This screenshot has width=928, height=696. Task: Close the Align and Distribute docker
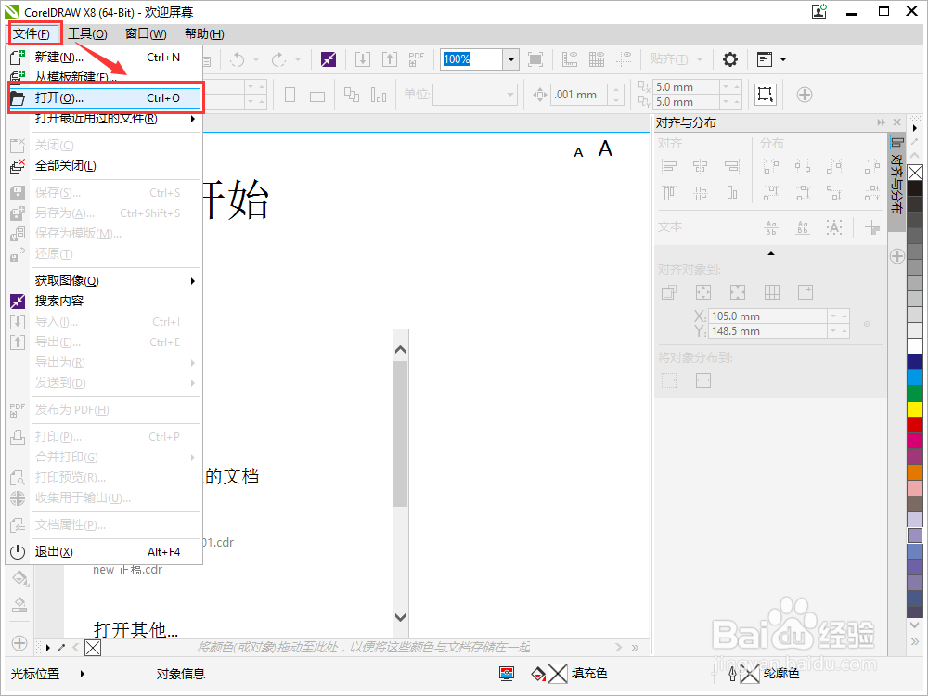point(897,122)
